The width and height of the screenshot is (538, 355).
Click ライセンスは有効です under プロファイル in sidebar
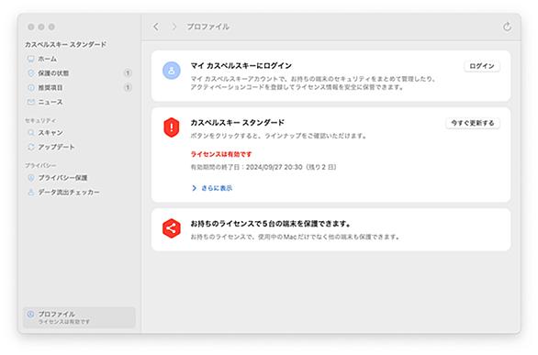(x=64, y=322)
